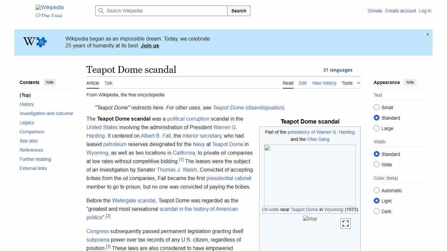Open the map in fullscreen view
Screen dimensions: 447x251
pyautogui.click(x=345, y=223)
